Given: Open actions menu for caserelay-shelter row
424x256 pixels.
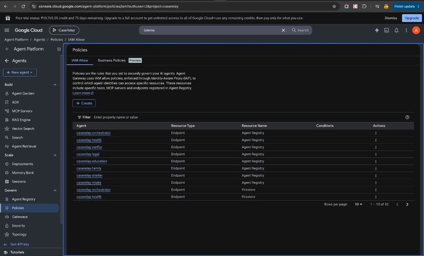Looking at the screenshot, I should (x=376, y=176).
